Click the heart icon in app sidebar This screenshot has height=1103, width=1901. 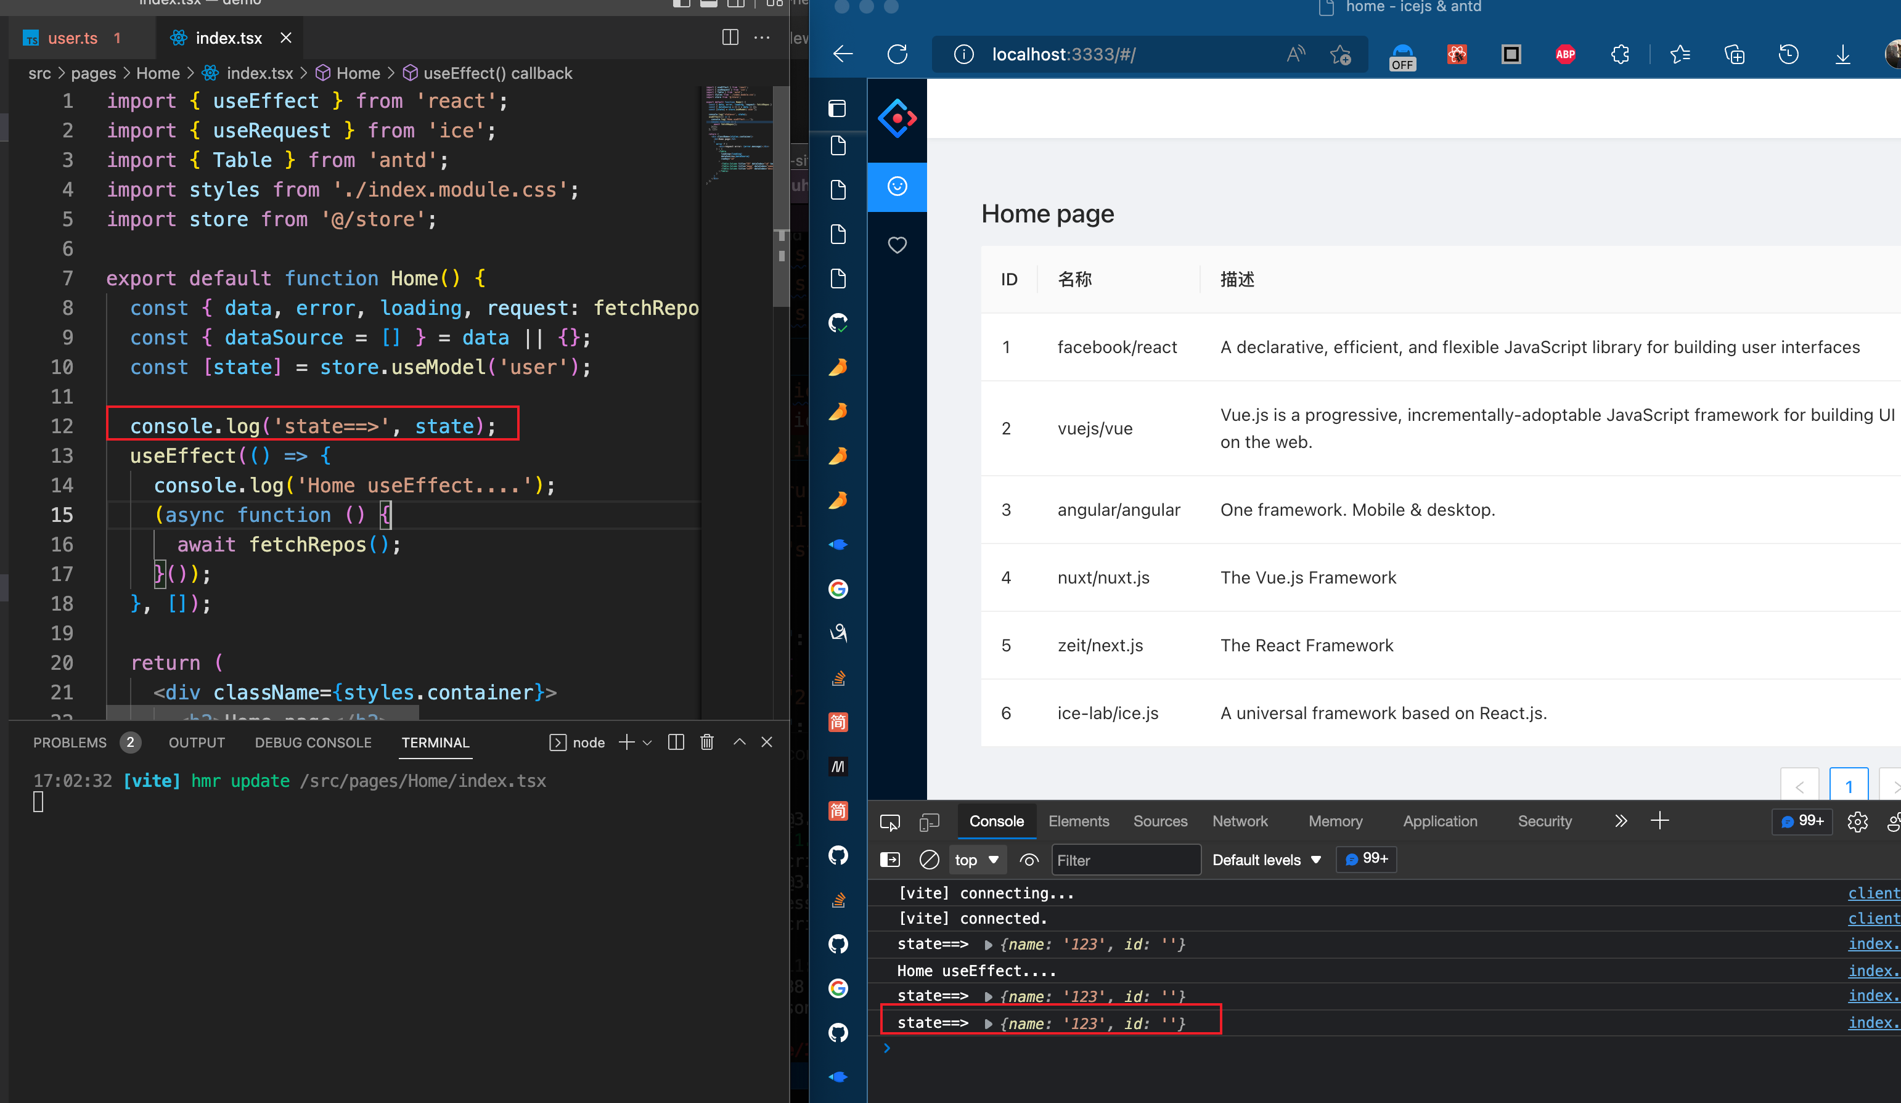(x=897, y=245)
